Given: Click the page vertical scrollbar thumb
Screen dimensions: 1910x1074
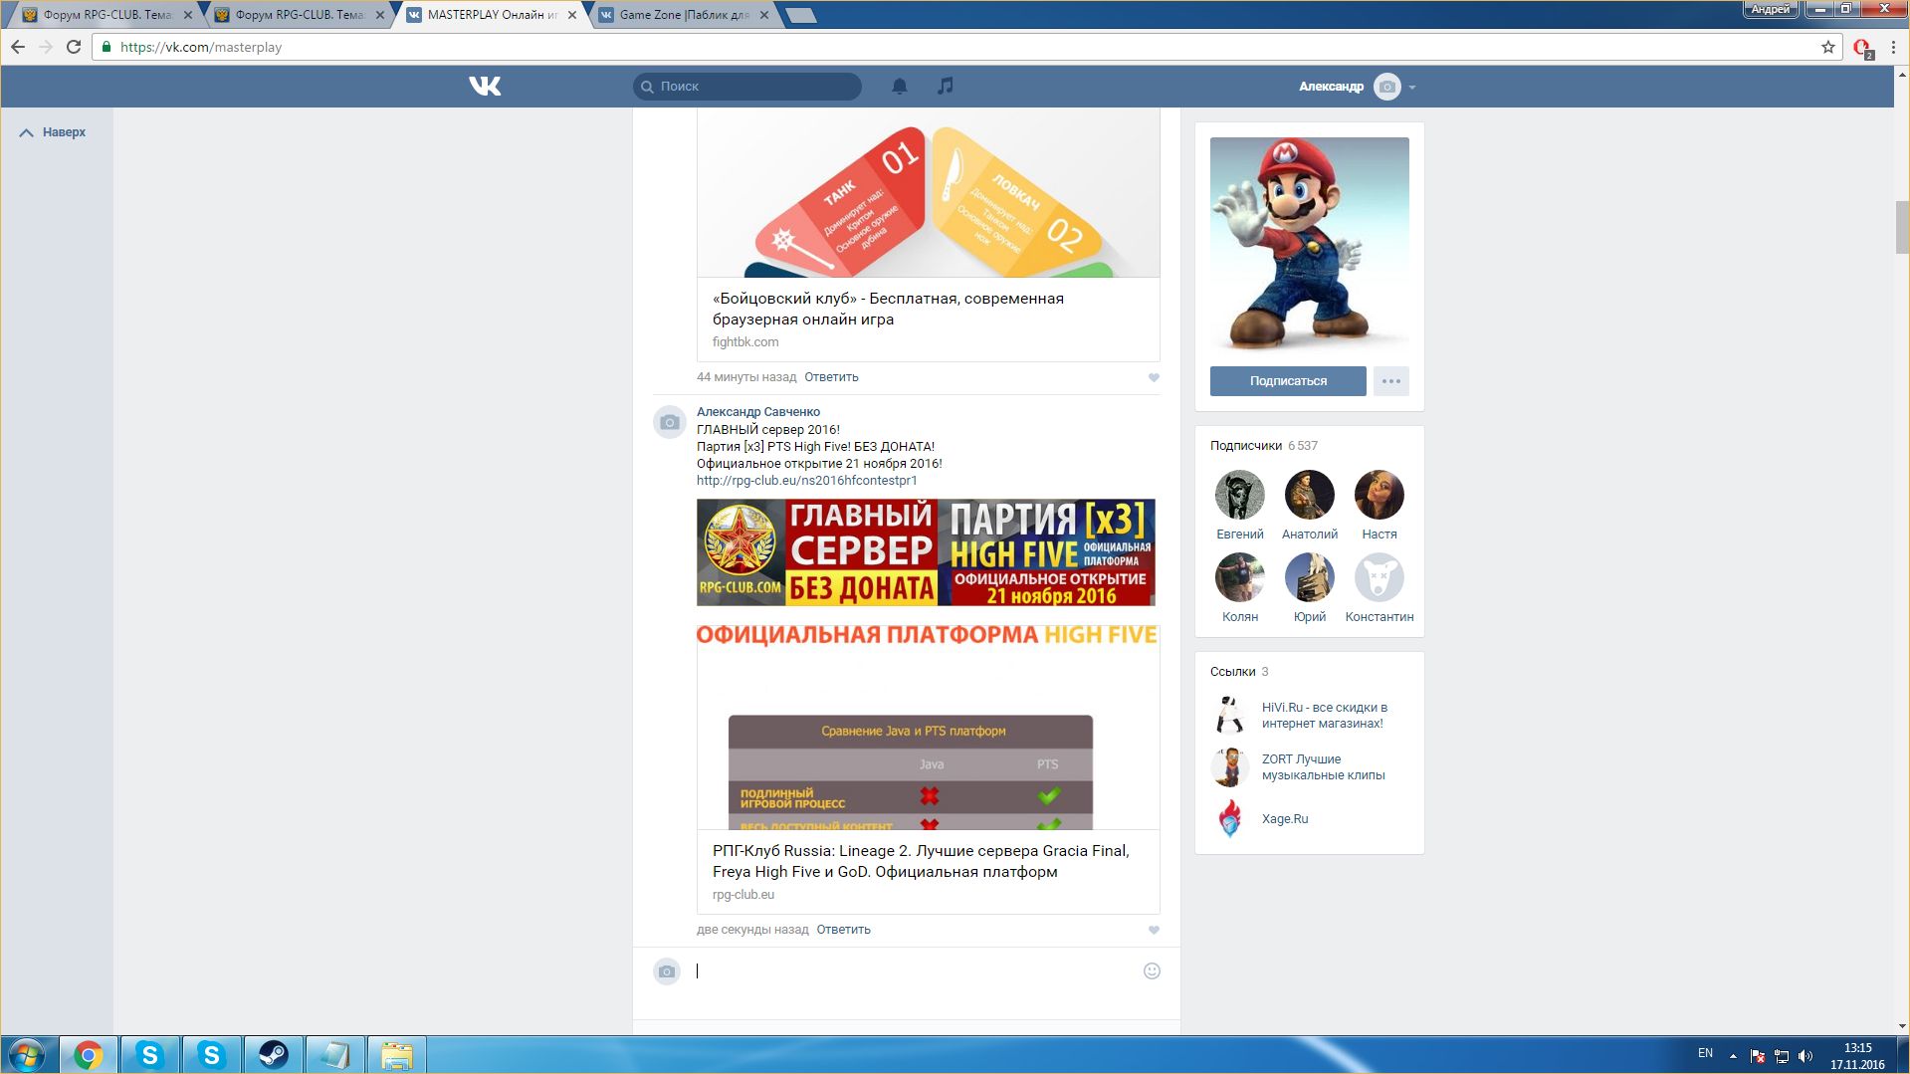Looking at the screenshot, I should pyautogui.click(x=1901, y=227).
